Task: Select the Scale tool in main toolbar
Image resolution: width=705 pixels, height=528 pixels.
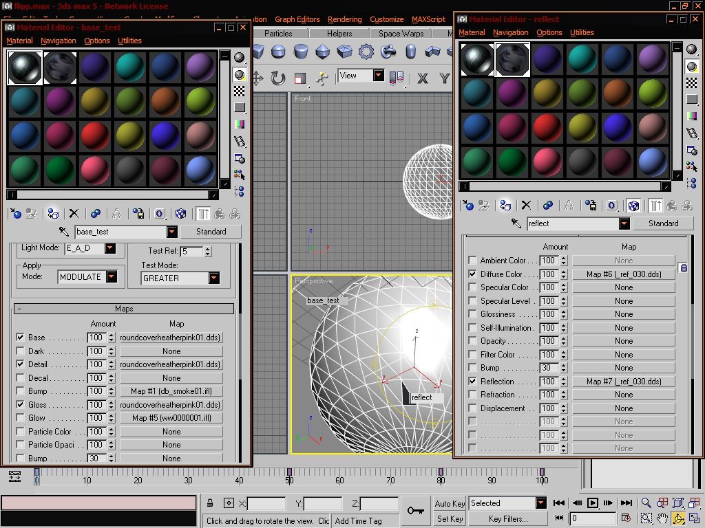Action: click(300, 78)
